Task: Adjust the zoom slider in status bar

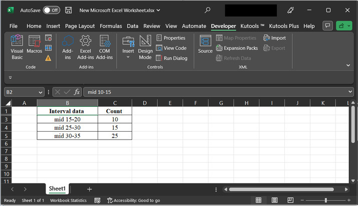Action: (x=326, y=200)
